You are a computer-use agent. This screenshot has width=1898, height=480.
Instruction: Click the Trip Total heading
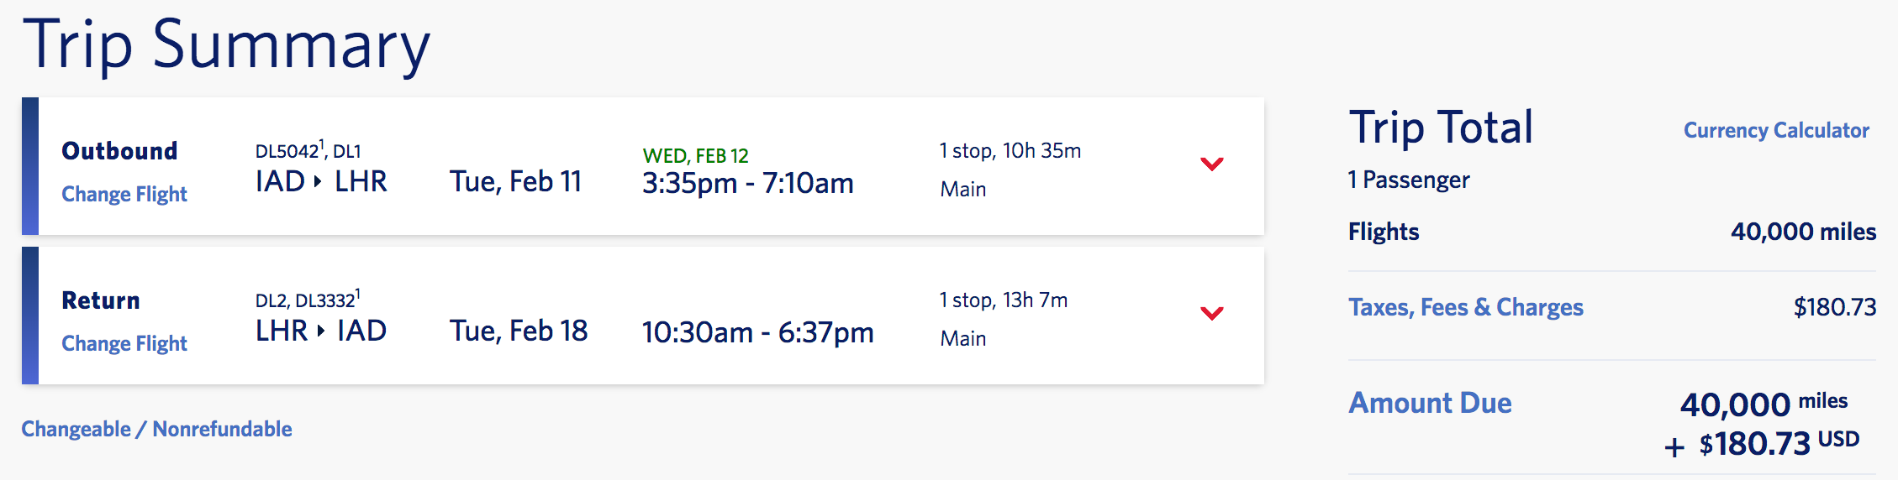tap(1441, 128)
